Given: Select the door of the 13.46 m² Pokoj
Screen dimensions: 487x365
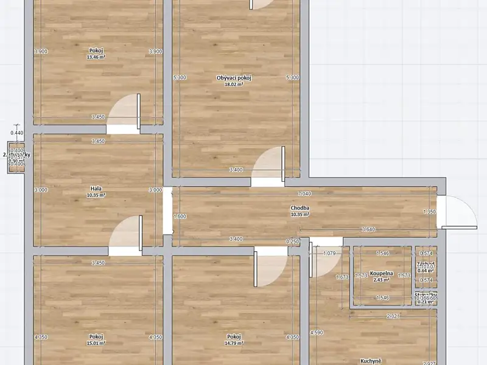Looking at the screenshot, I should 124,114.
